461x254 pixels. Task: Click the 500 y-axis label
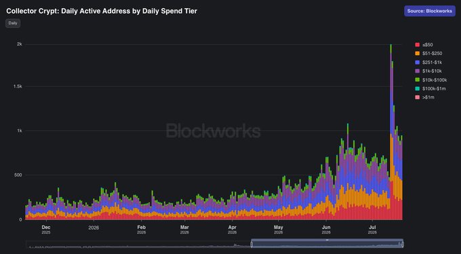(x=18, y=175)
